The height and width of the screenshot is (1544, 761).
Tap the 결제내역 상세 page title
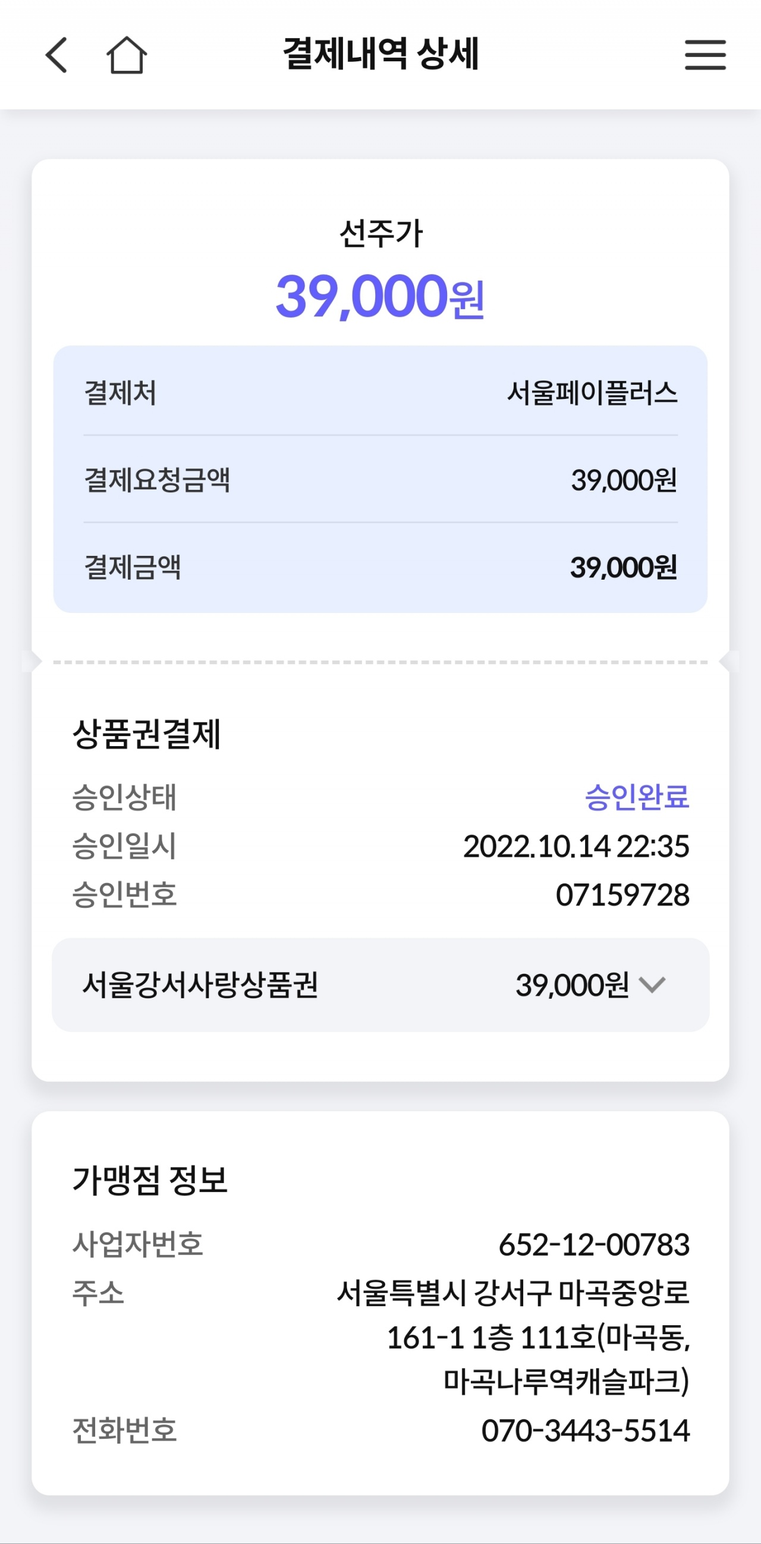coord(380,54)
